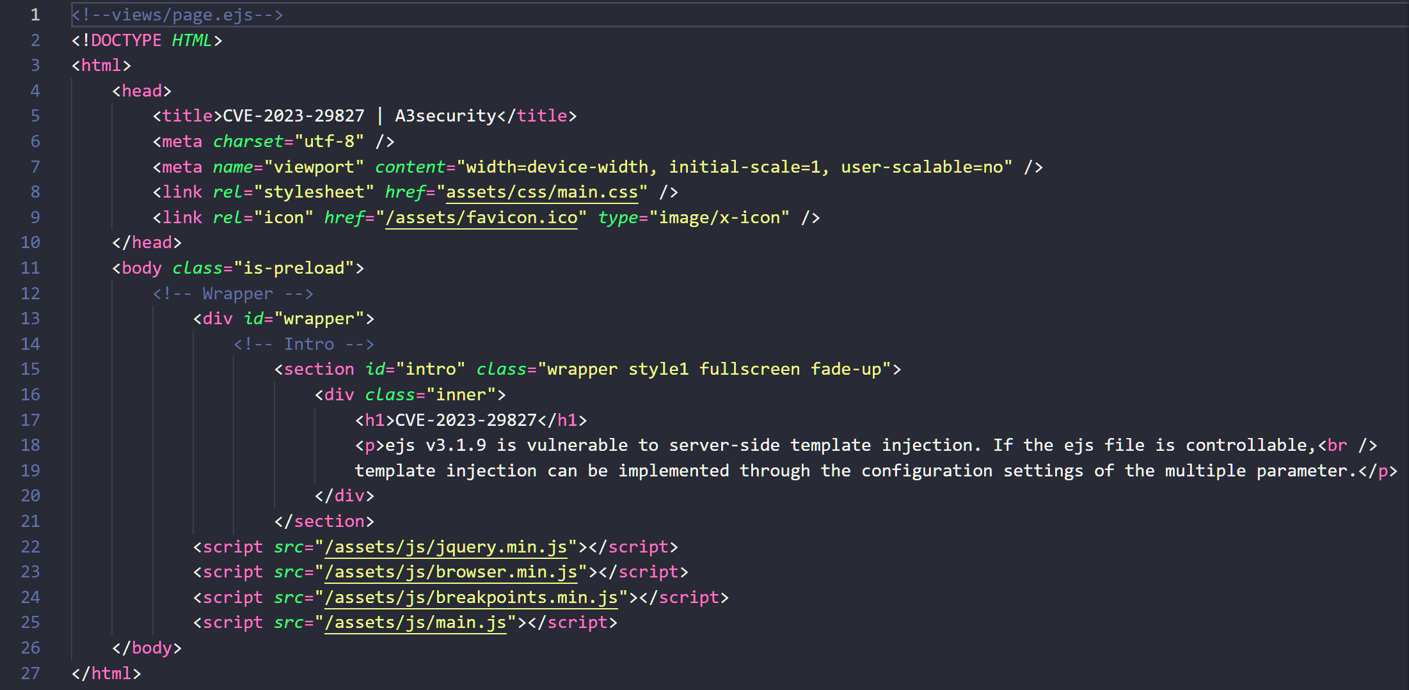Click line number 1 in the gutter
1409x690 pixels.
pyautogui.click(x=35, y=15)
